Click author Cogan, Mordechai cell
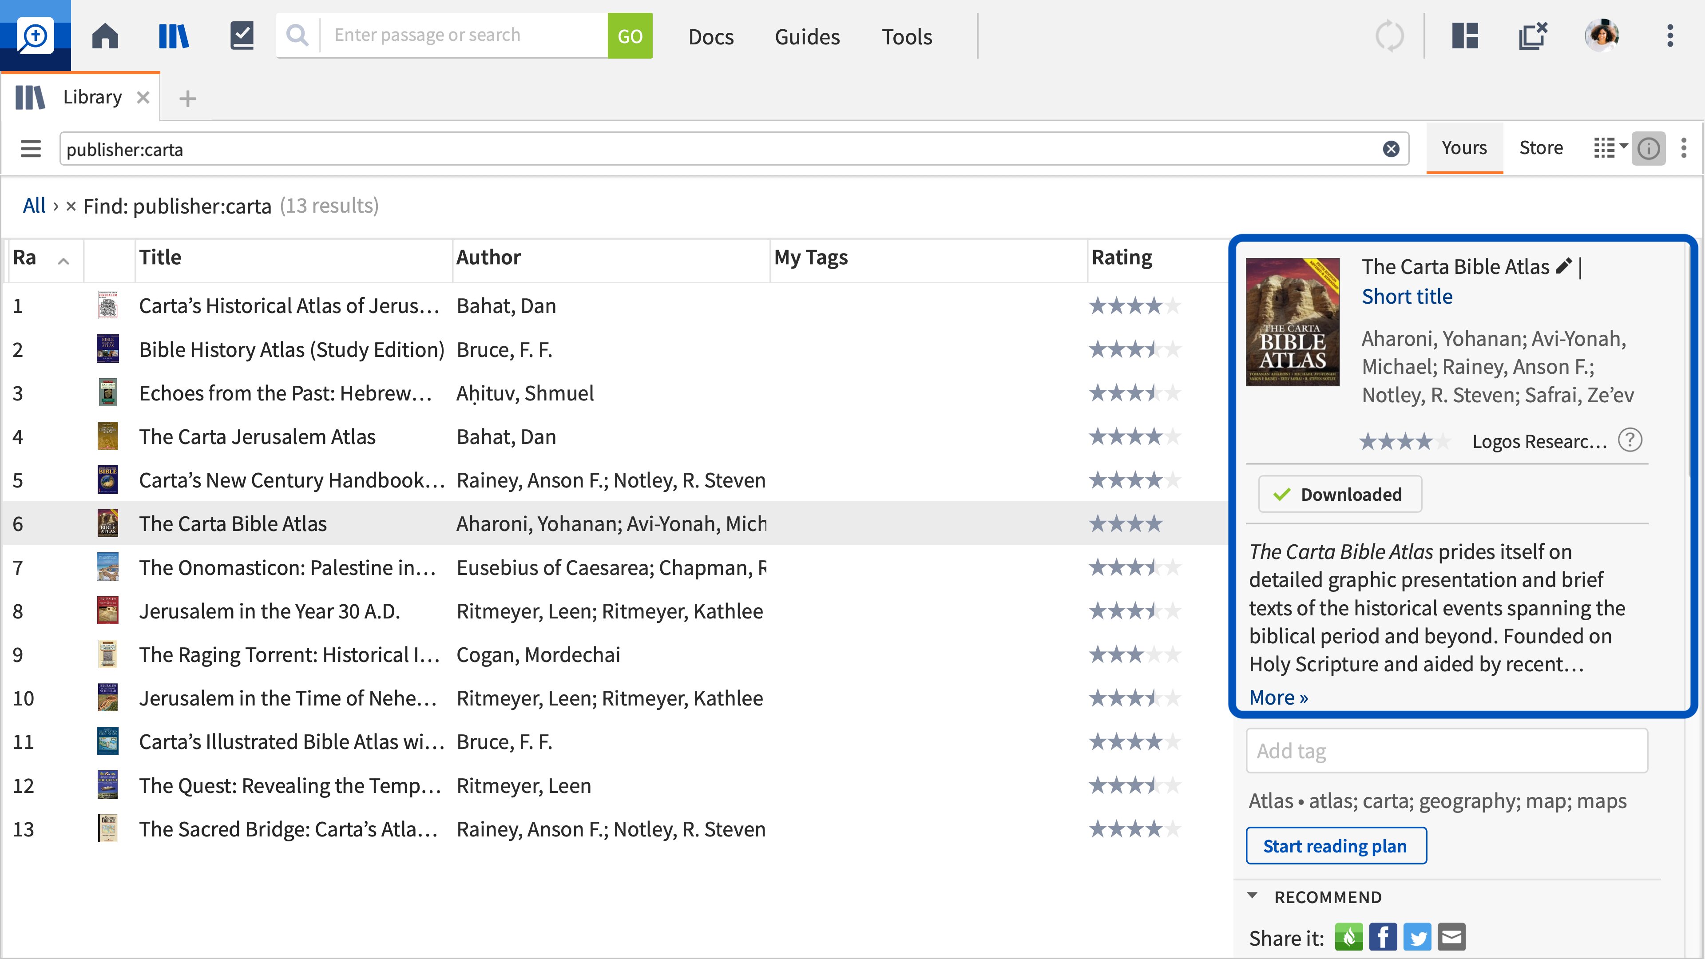 pos(538,654)
